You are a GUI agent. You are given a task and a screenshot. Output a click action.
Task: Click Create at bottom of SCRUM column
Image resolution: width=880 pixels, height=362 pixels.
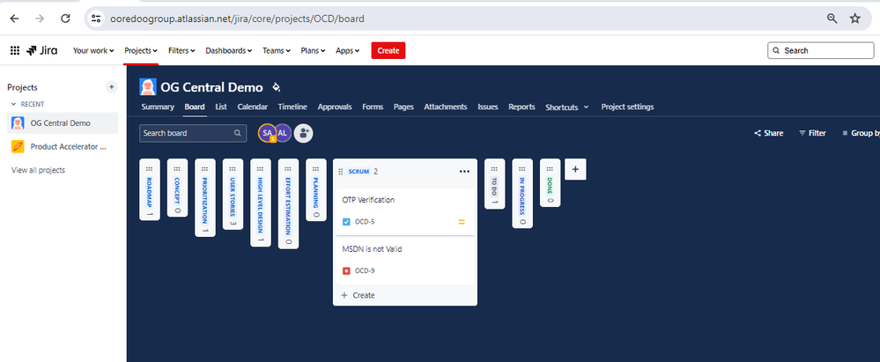pos(358,295)
